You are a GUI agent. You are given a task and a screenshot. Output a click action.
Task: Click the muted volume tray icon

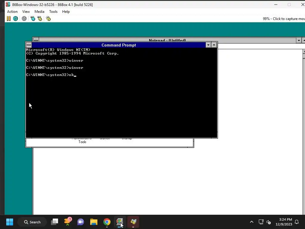pos(269,222)
